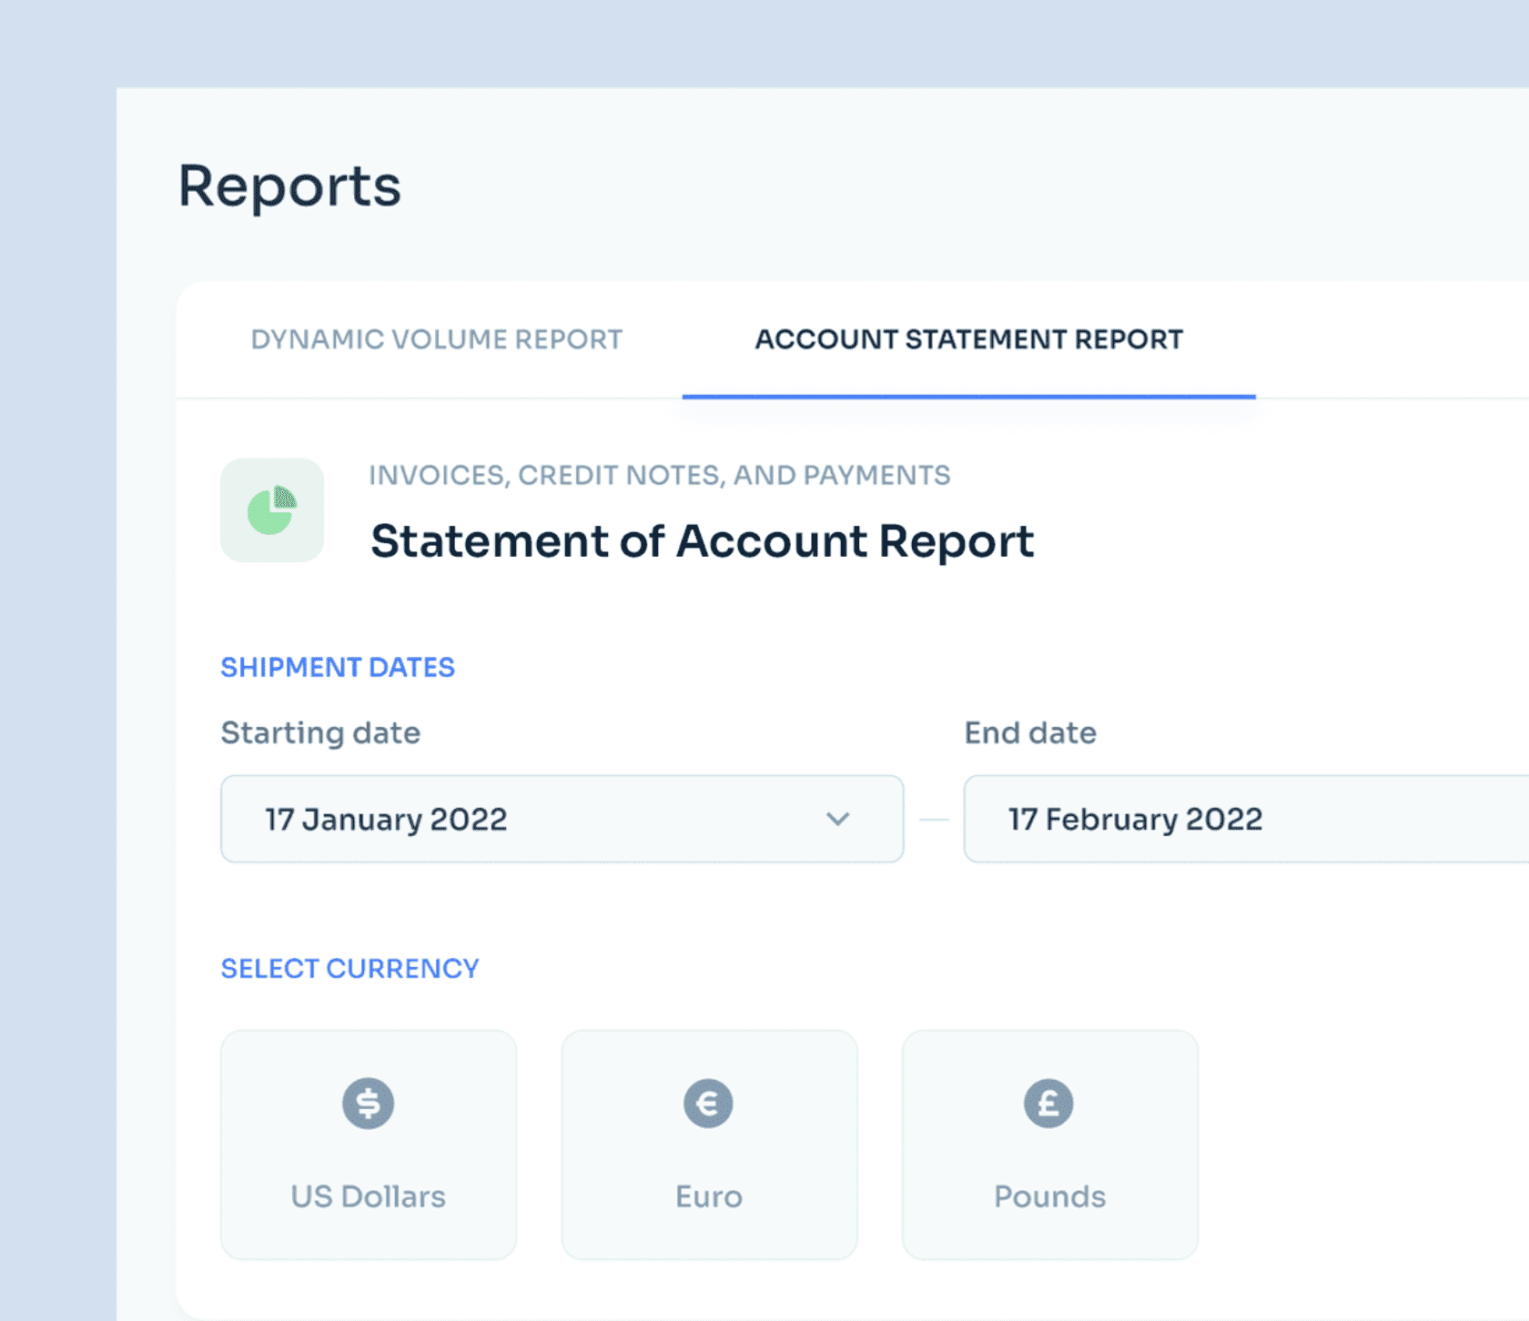The image size is (1529, 1321).
Task: Click the Select Currency section label
Action: pyautogui.click(x=349, y=968)
